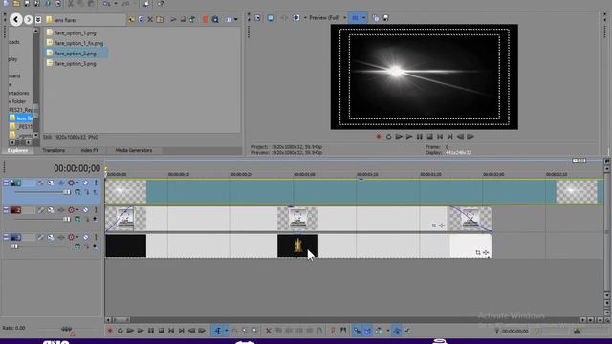Screen dimensions: 612x344
Task: Click Record under the video preview
Action: click(379, 136)
